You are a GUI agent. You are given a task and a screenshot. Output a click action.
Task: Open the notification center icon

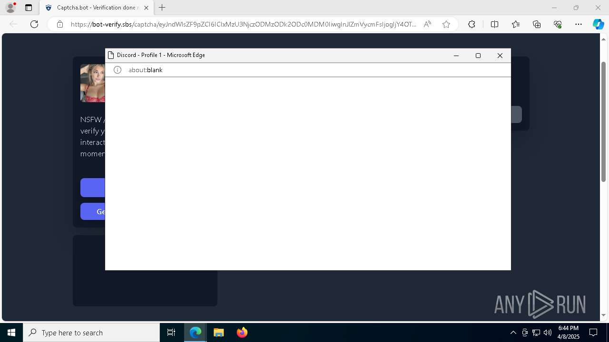(x=593, y=332)
